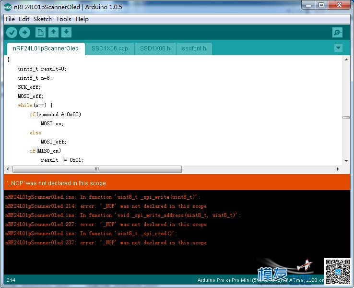Click 'if(command & 0x80)' line
This screenshot has width=354, height=288.
(55, 114)
